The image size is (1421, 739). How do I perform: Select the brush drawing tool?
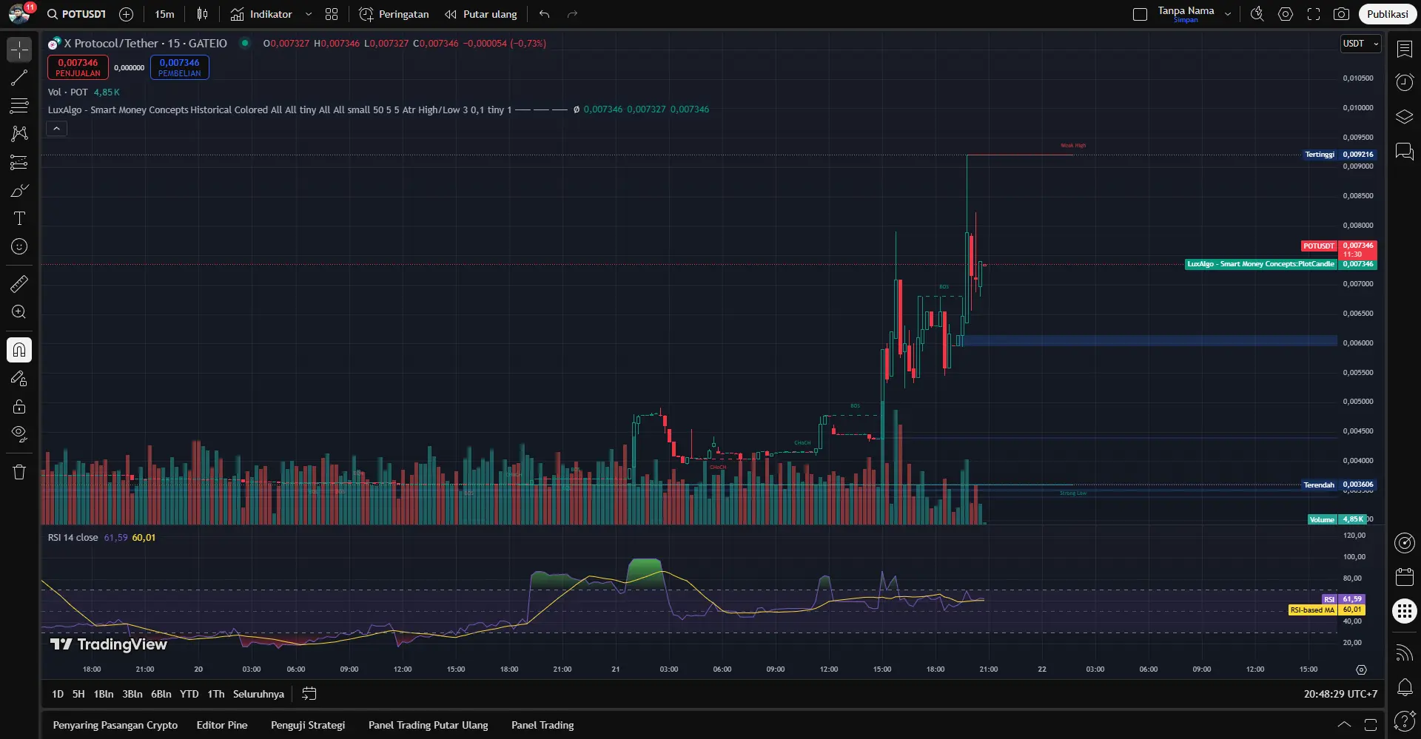pyautogui.click(x=19, y=190)
